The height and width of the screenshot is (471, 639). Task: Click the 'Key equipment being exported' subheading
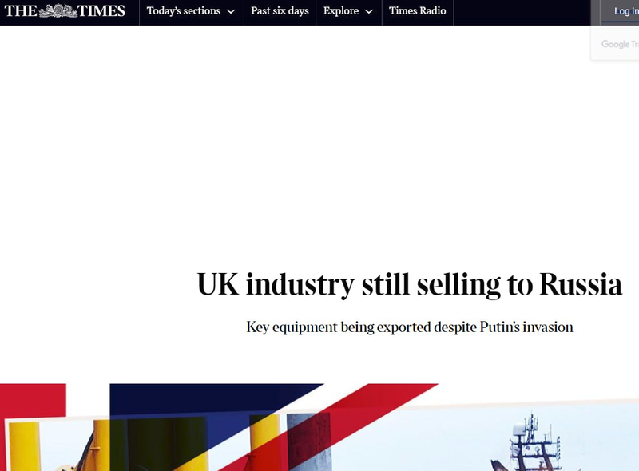point(409,327)
